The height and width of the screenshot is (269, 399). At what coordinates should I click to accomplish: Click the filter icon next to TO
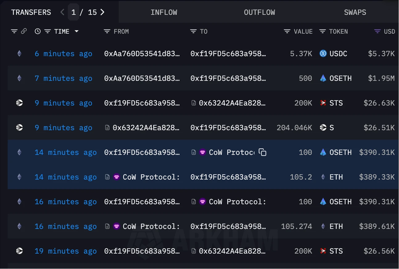193,31
